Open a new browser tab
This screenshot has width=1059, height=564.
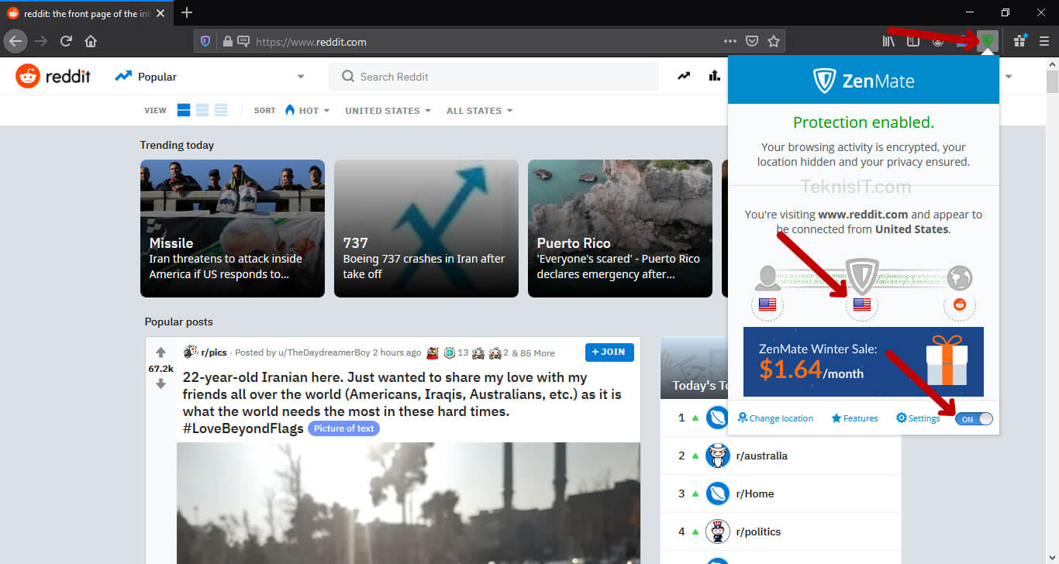(187, 12)
